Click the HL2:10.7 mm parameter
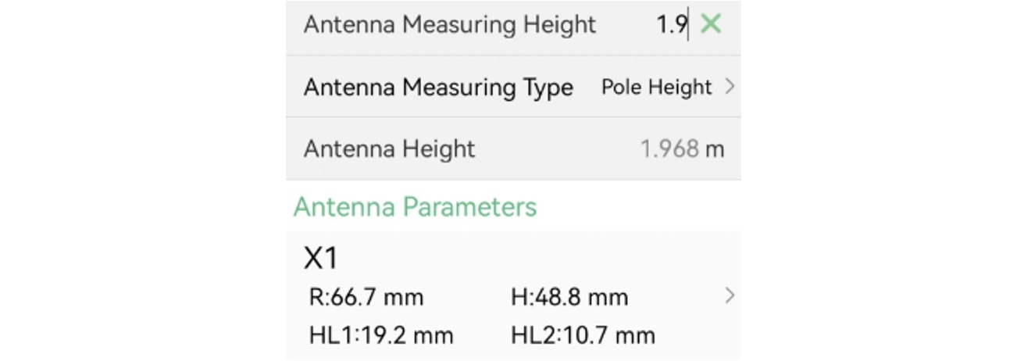The height and width of the screenshot is (361, 1031). tap(583, 336)
